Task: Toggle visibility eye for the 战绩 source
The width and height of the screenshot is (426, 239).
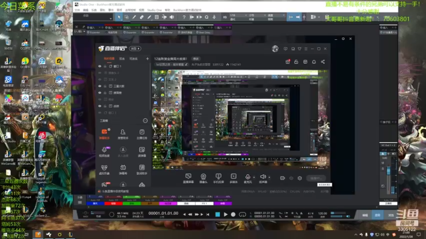Action: click(x=100, y=106)
